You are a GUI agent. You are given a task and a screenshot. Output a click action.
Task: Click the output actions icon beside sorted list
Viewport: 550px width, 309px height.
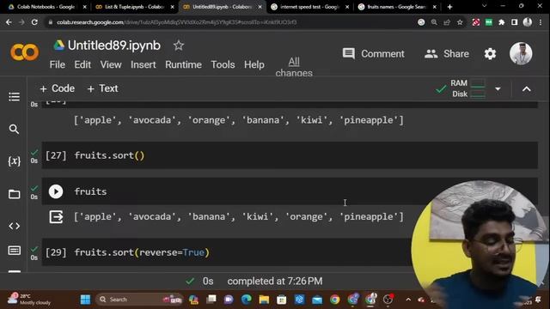point(56,217)
